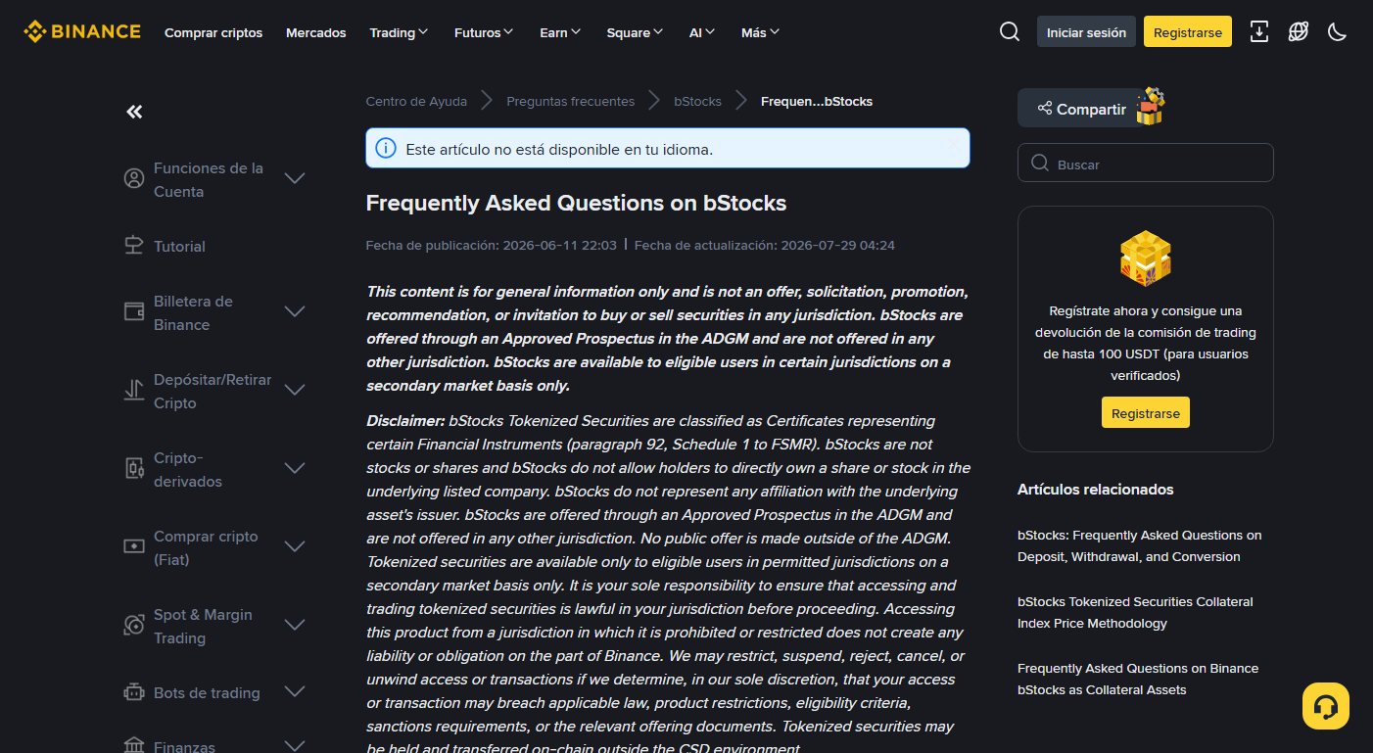Click the header Registrarse button

(1188, 31)
